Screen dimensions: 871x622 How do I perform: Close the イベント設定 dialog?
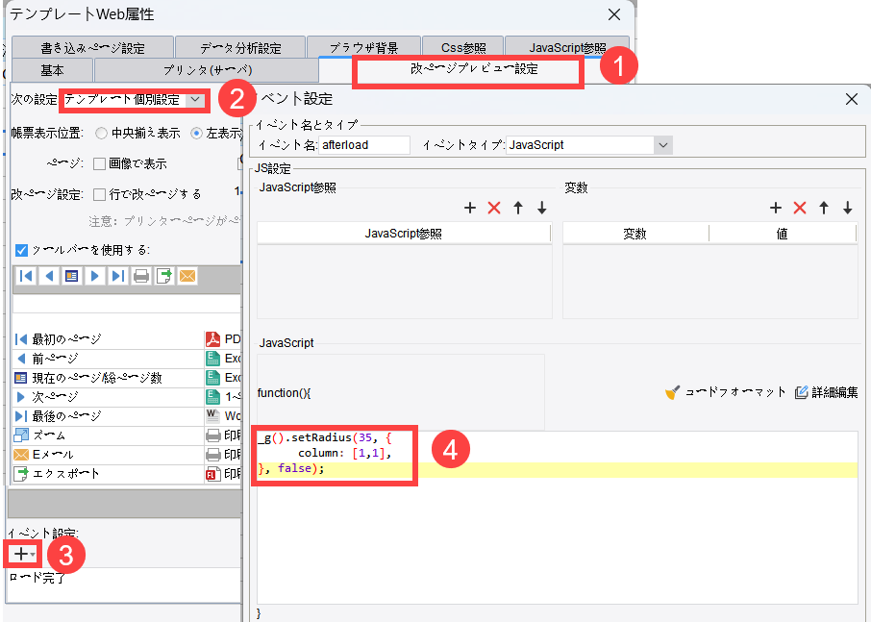pos(851,99)
